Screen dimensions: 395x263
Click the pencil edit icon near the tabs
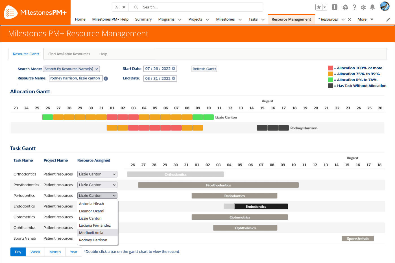[388, 19]
